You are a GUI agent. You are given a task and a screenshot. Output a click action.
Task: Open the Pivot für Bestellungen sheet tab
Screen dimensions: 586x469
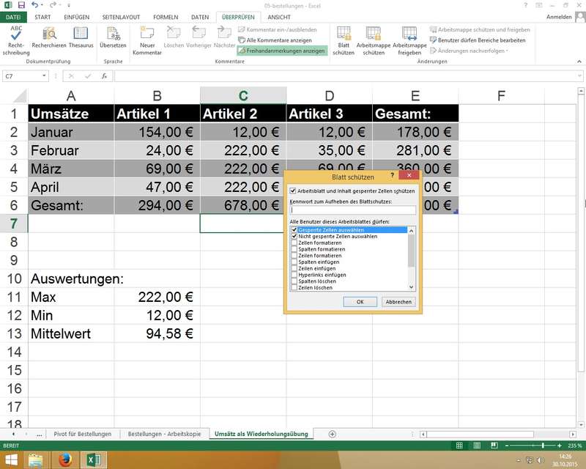click(83, 434)
